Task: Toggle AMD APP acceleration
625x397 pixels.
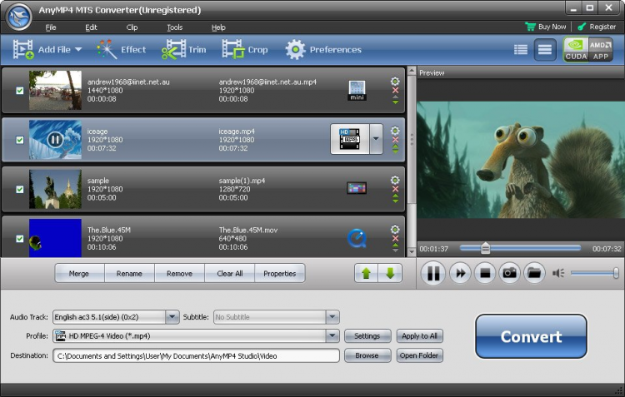Action: 601,49
